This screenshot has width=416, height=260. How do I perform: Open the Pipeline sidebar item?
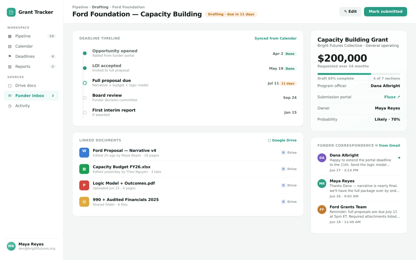31,36
